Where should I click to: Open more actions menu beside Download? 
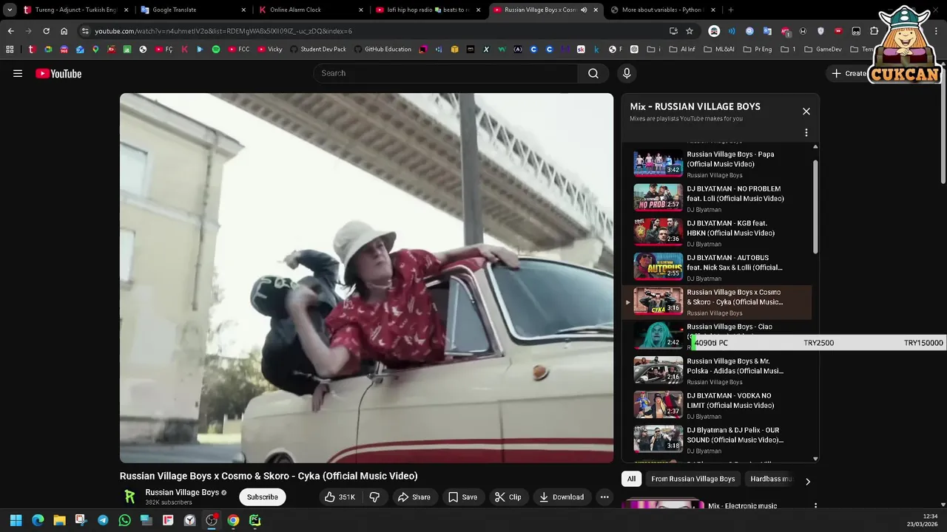[604, 497]
